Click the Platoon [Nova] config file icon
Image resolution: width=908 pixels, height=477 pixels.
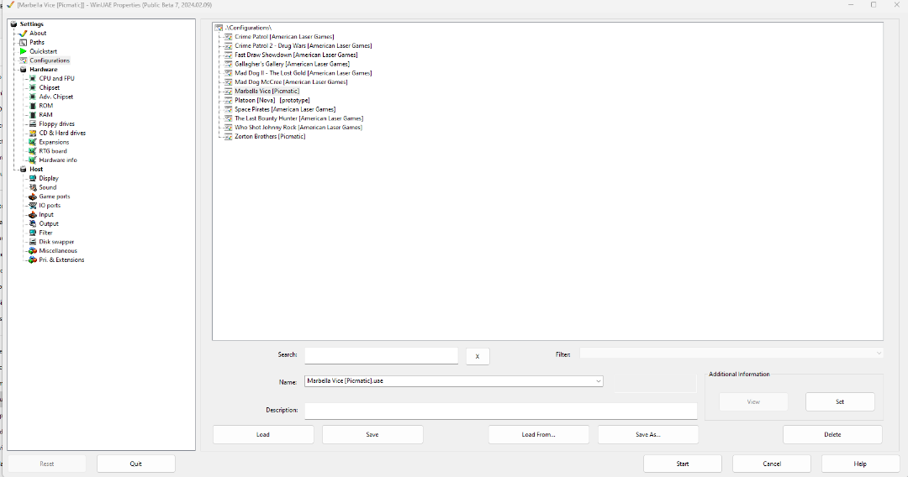[x=228, y=100]
